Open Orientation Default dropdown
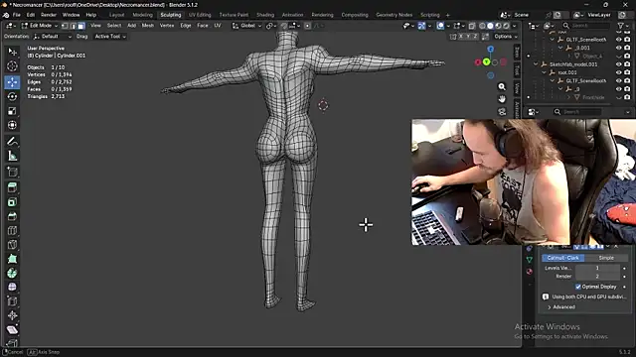This screenshot has height=357, width=636. coord(53,37)
